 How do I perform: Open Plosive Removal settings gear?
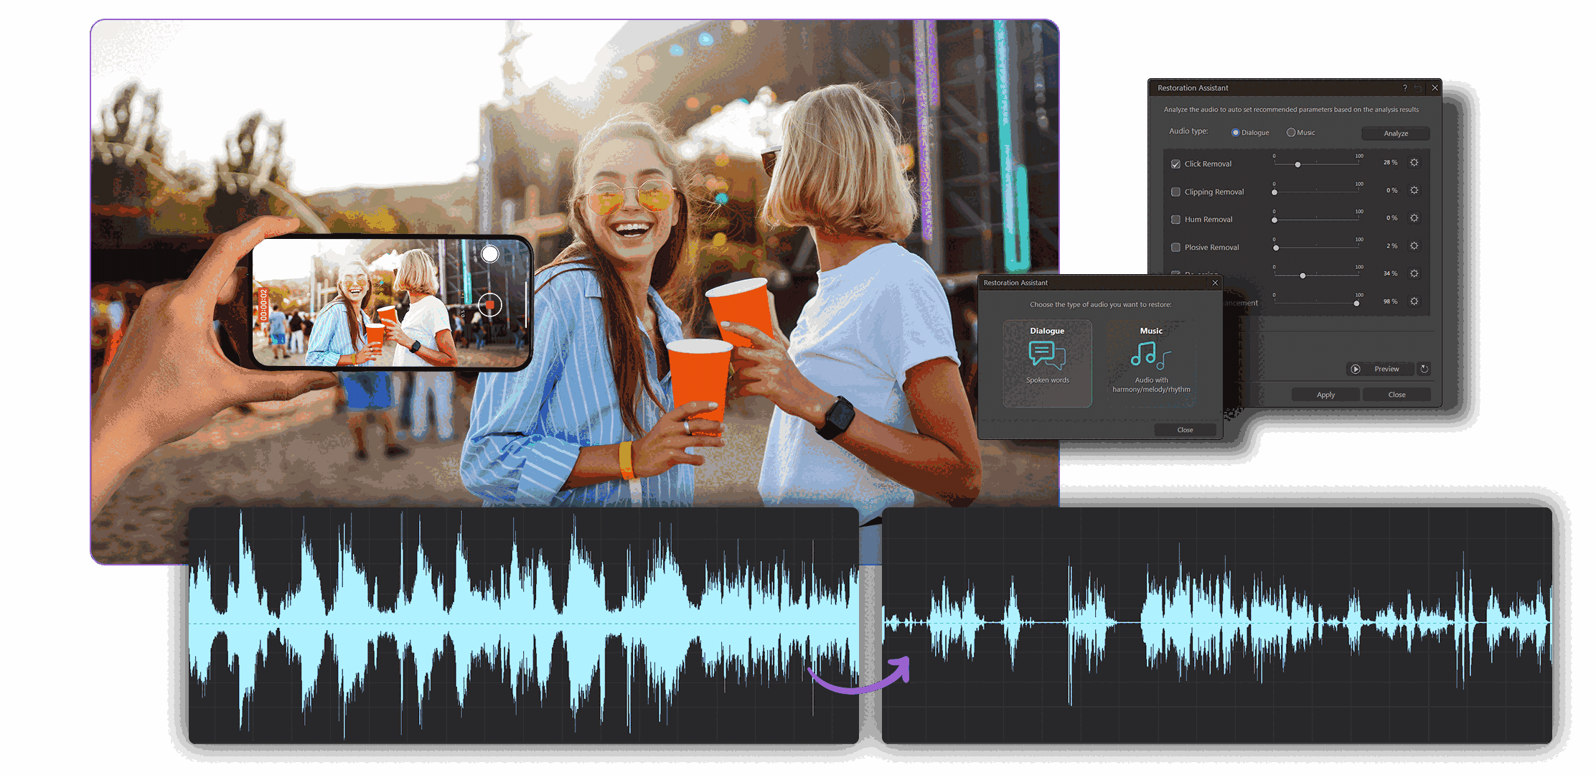click(1414, 246)
